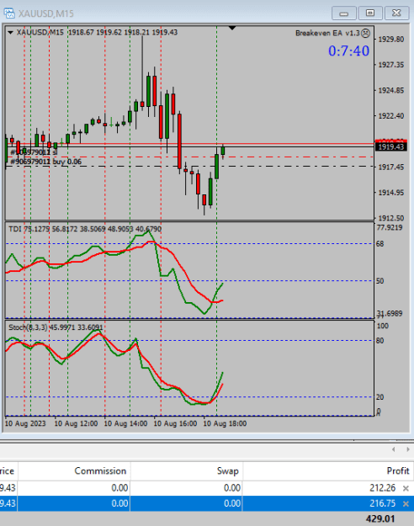Close the trade with profit 216.75
414x526 pixels.
[406, 503]
